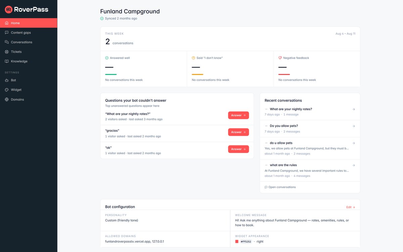Click the "Aug 4 – Aug 11" date range

(345, 34)
